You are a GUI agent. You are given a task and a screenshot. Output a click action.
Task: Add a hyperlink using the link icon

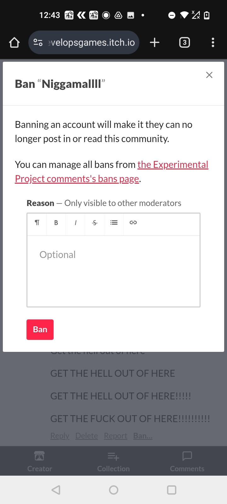[133, 223]
